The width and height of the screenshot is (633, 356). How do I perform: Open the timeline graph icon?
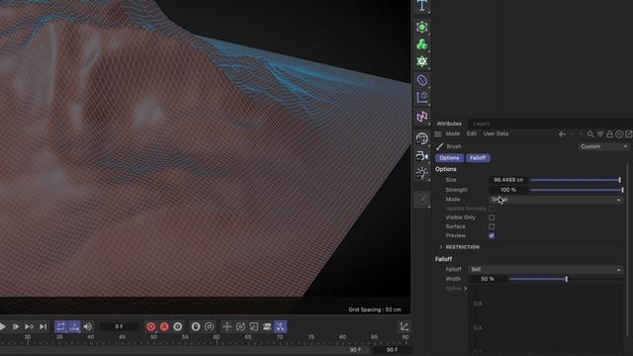pyautogui.click(x=404, y=326)
